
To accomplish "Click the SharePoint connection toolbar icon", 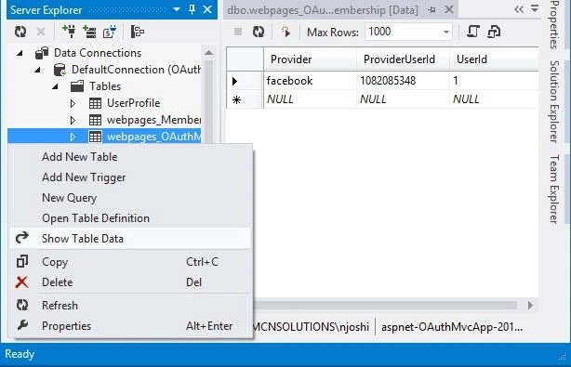I will click(x=110, y=32).
